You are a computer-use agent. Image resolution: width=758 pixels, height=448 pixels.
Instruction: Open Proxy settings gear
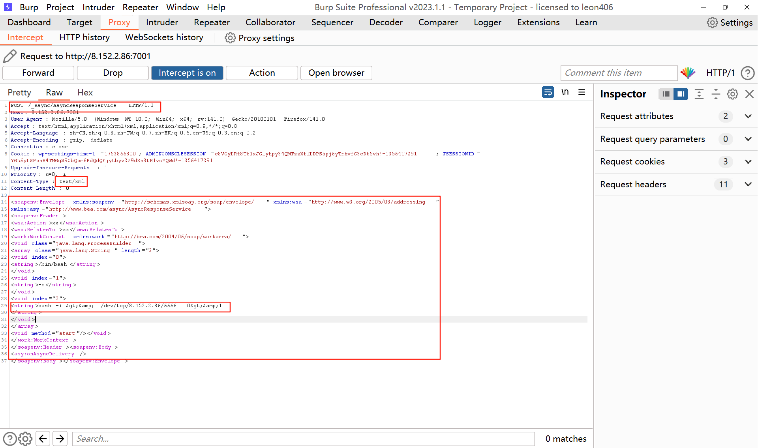point(230,38)
